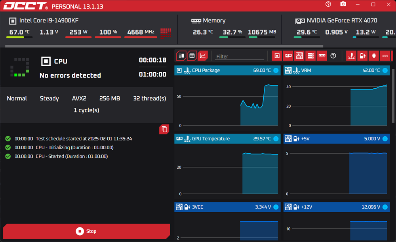Click the 'AVX2' instruction set text
This screenshot has height=242, width=396.
click(79, 98)
